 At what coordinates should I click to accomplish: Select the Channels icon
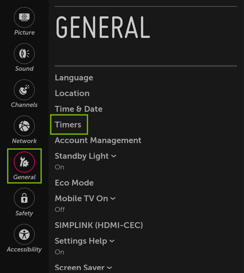[x=24, y=89]
